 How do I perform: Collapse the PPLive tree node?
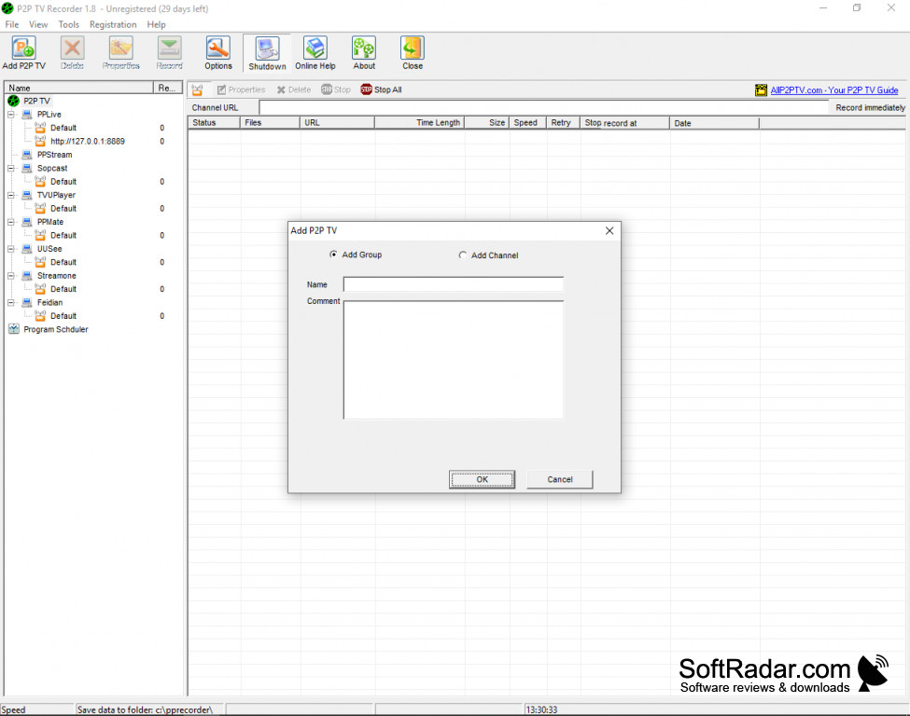pos(11,115)
